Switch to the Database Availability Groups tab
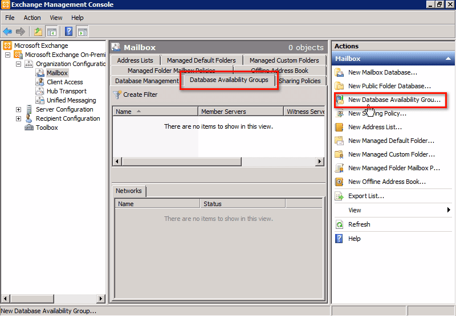 [229, 80]
